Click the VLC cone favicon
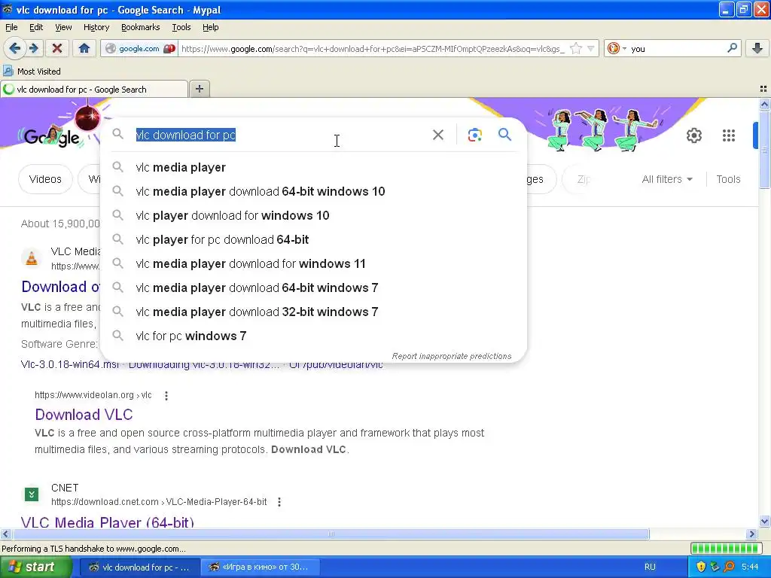The image size is (771, 578). click(x=32, y=257)
